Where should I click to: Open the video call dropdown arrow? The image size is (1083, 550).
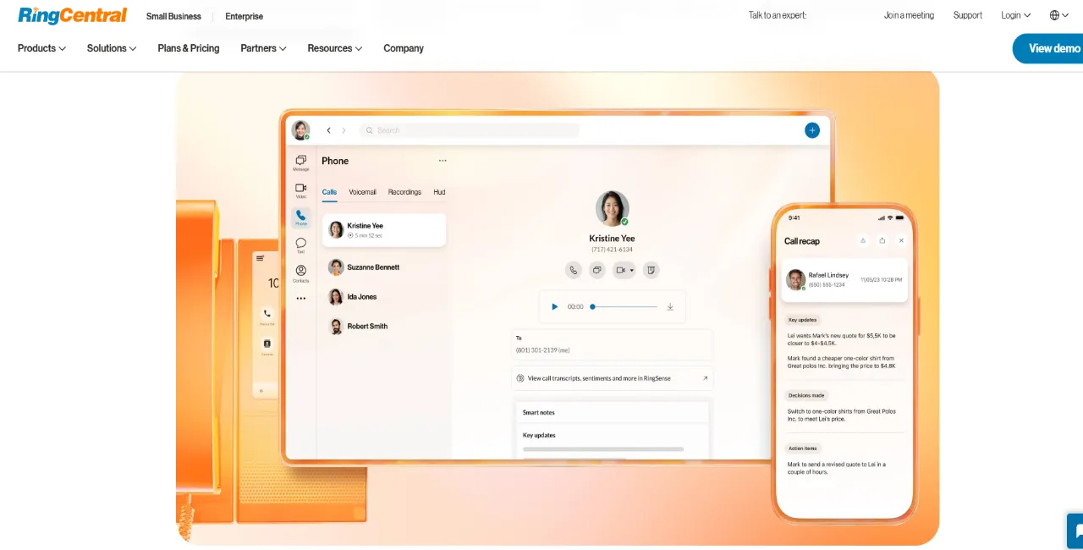click(632, 271)
